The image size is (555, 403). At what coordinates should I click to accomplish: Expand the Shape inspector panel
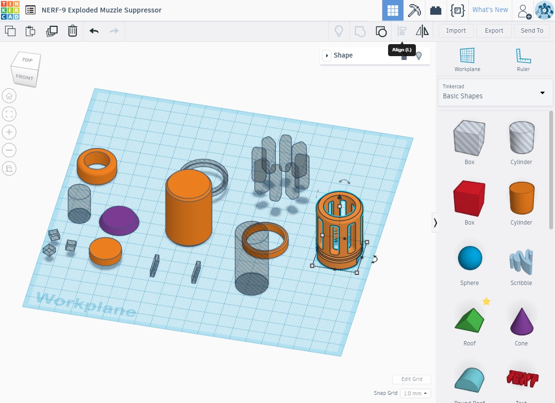327,56
